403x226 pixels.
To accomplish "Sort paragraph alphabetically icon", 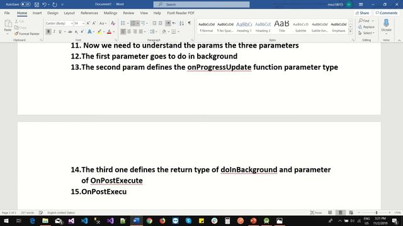I will [181, 23].
